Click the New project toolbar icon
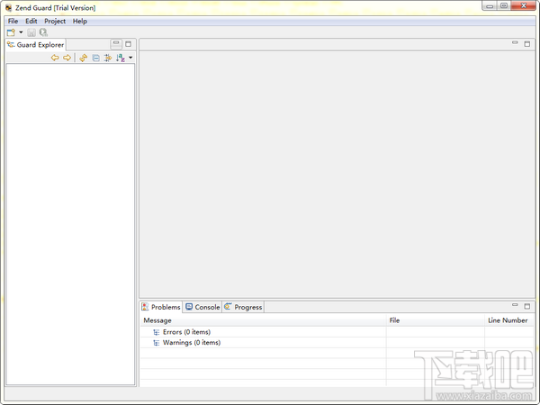The height and width of the screenshot is (405, 540). (x=11, y=32)
